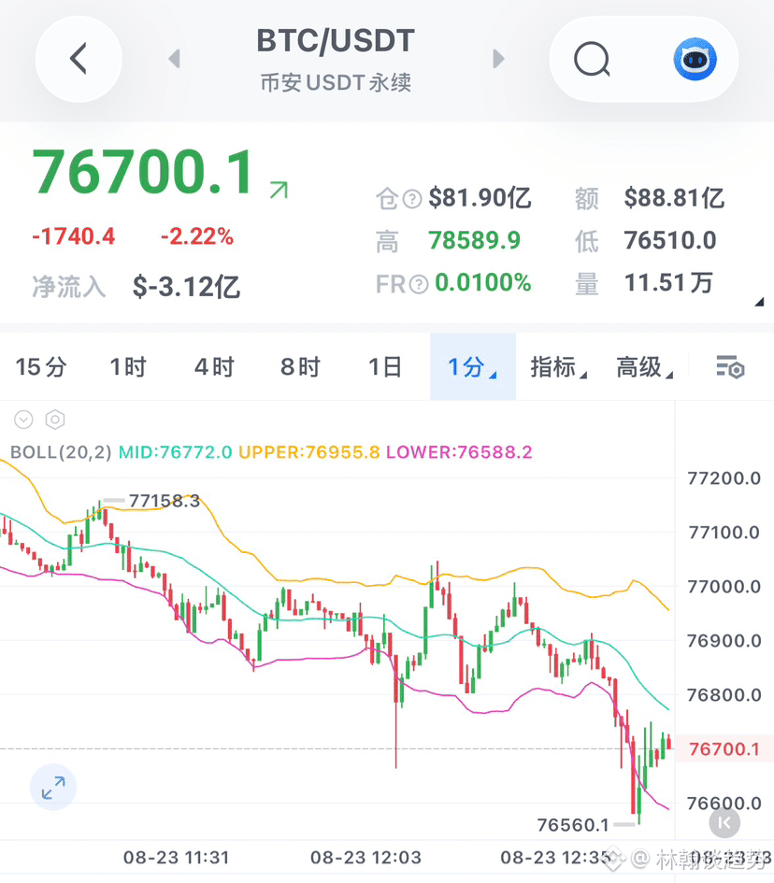Open chart settings list-gear icon

(730, 367)
